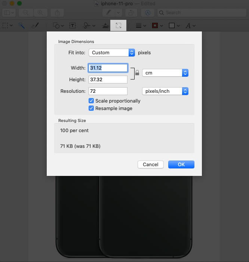Select the Text tool
Screen dimensions: 249x262
pos(73,25)
